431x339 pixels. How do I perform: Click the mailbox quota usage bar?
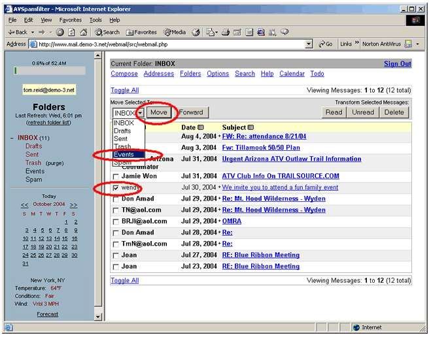49,71
